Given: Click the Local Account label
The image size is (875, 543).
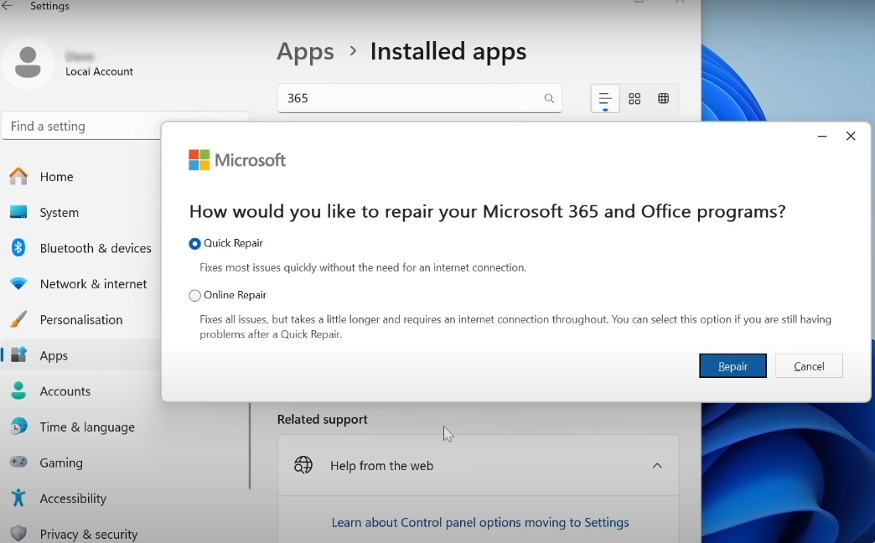Looking at the screenshot, I should tap(100, 71).
